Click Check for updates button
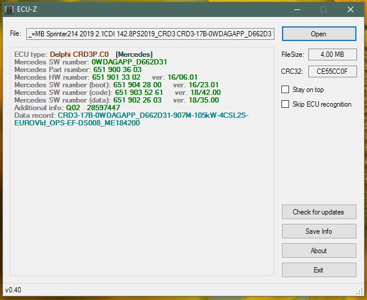 pyautogui.click(x=319, y=212)
